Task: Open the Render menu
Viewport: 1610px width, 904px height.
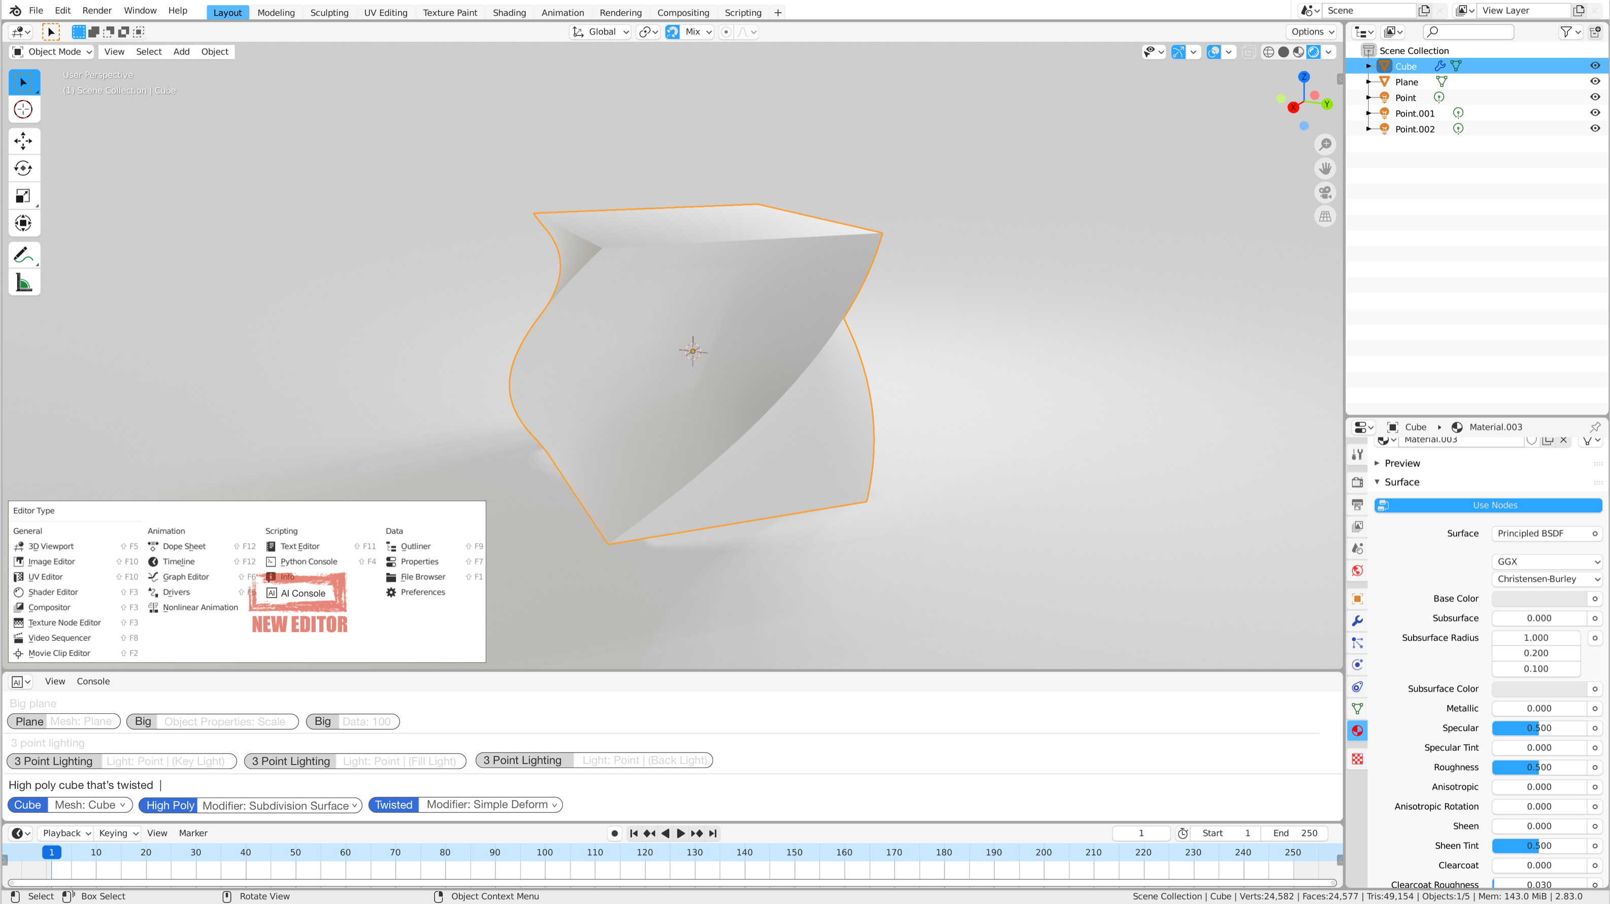Action: tap(97, 11)
